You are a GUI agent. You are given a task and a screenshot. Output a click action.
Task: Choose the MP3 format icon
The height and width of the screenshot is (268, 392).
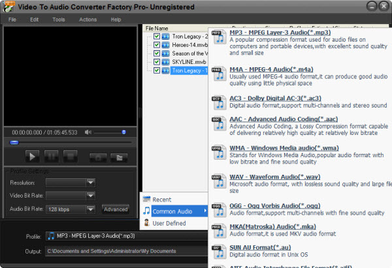pyautogui.click(x=218, y=38)
